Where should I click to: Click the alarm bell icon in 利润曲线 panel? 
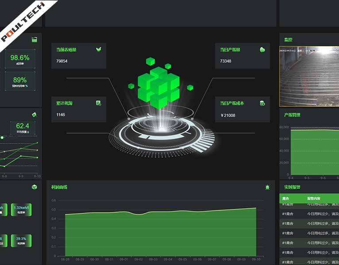point(267,187)
